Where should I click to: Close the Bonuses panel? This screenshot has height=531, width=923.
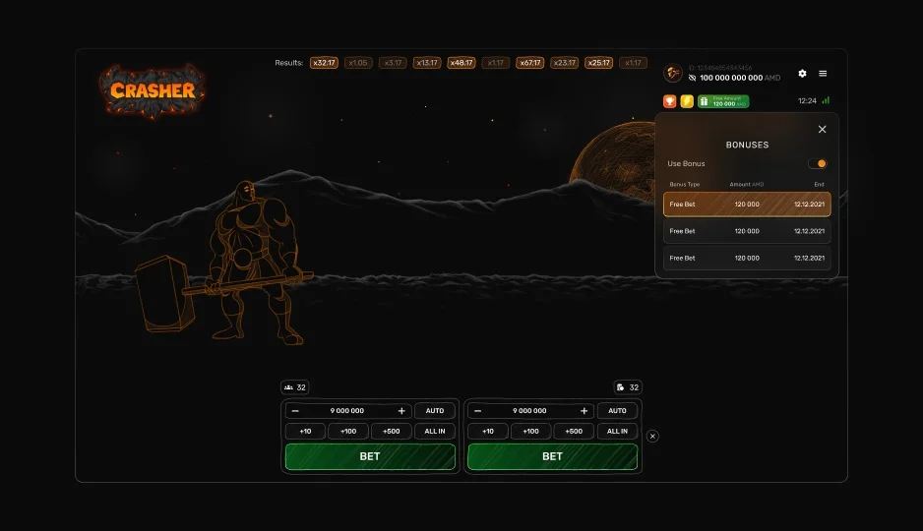(x=823, y=129)
